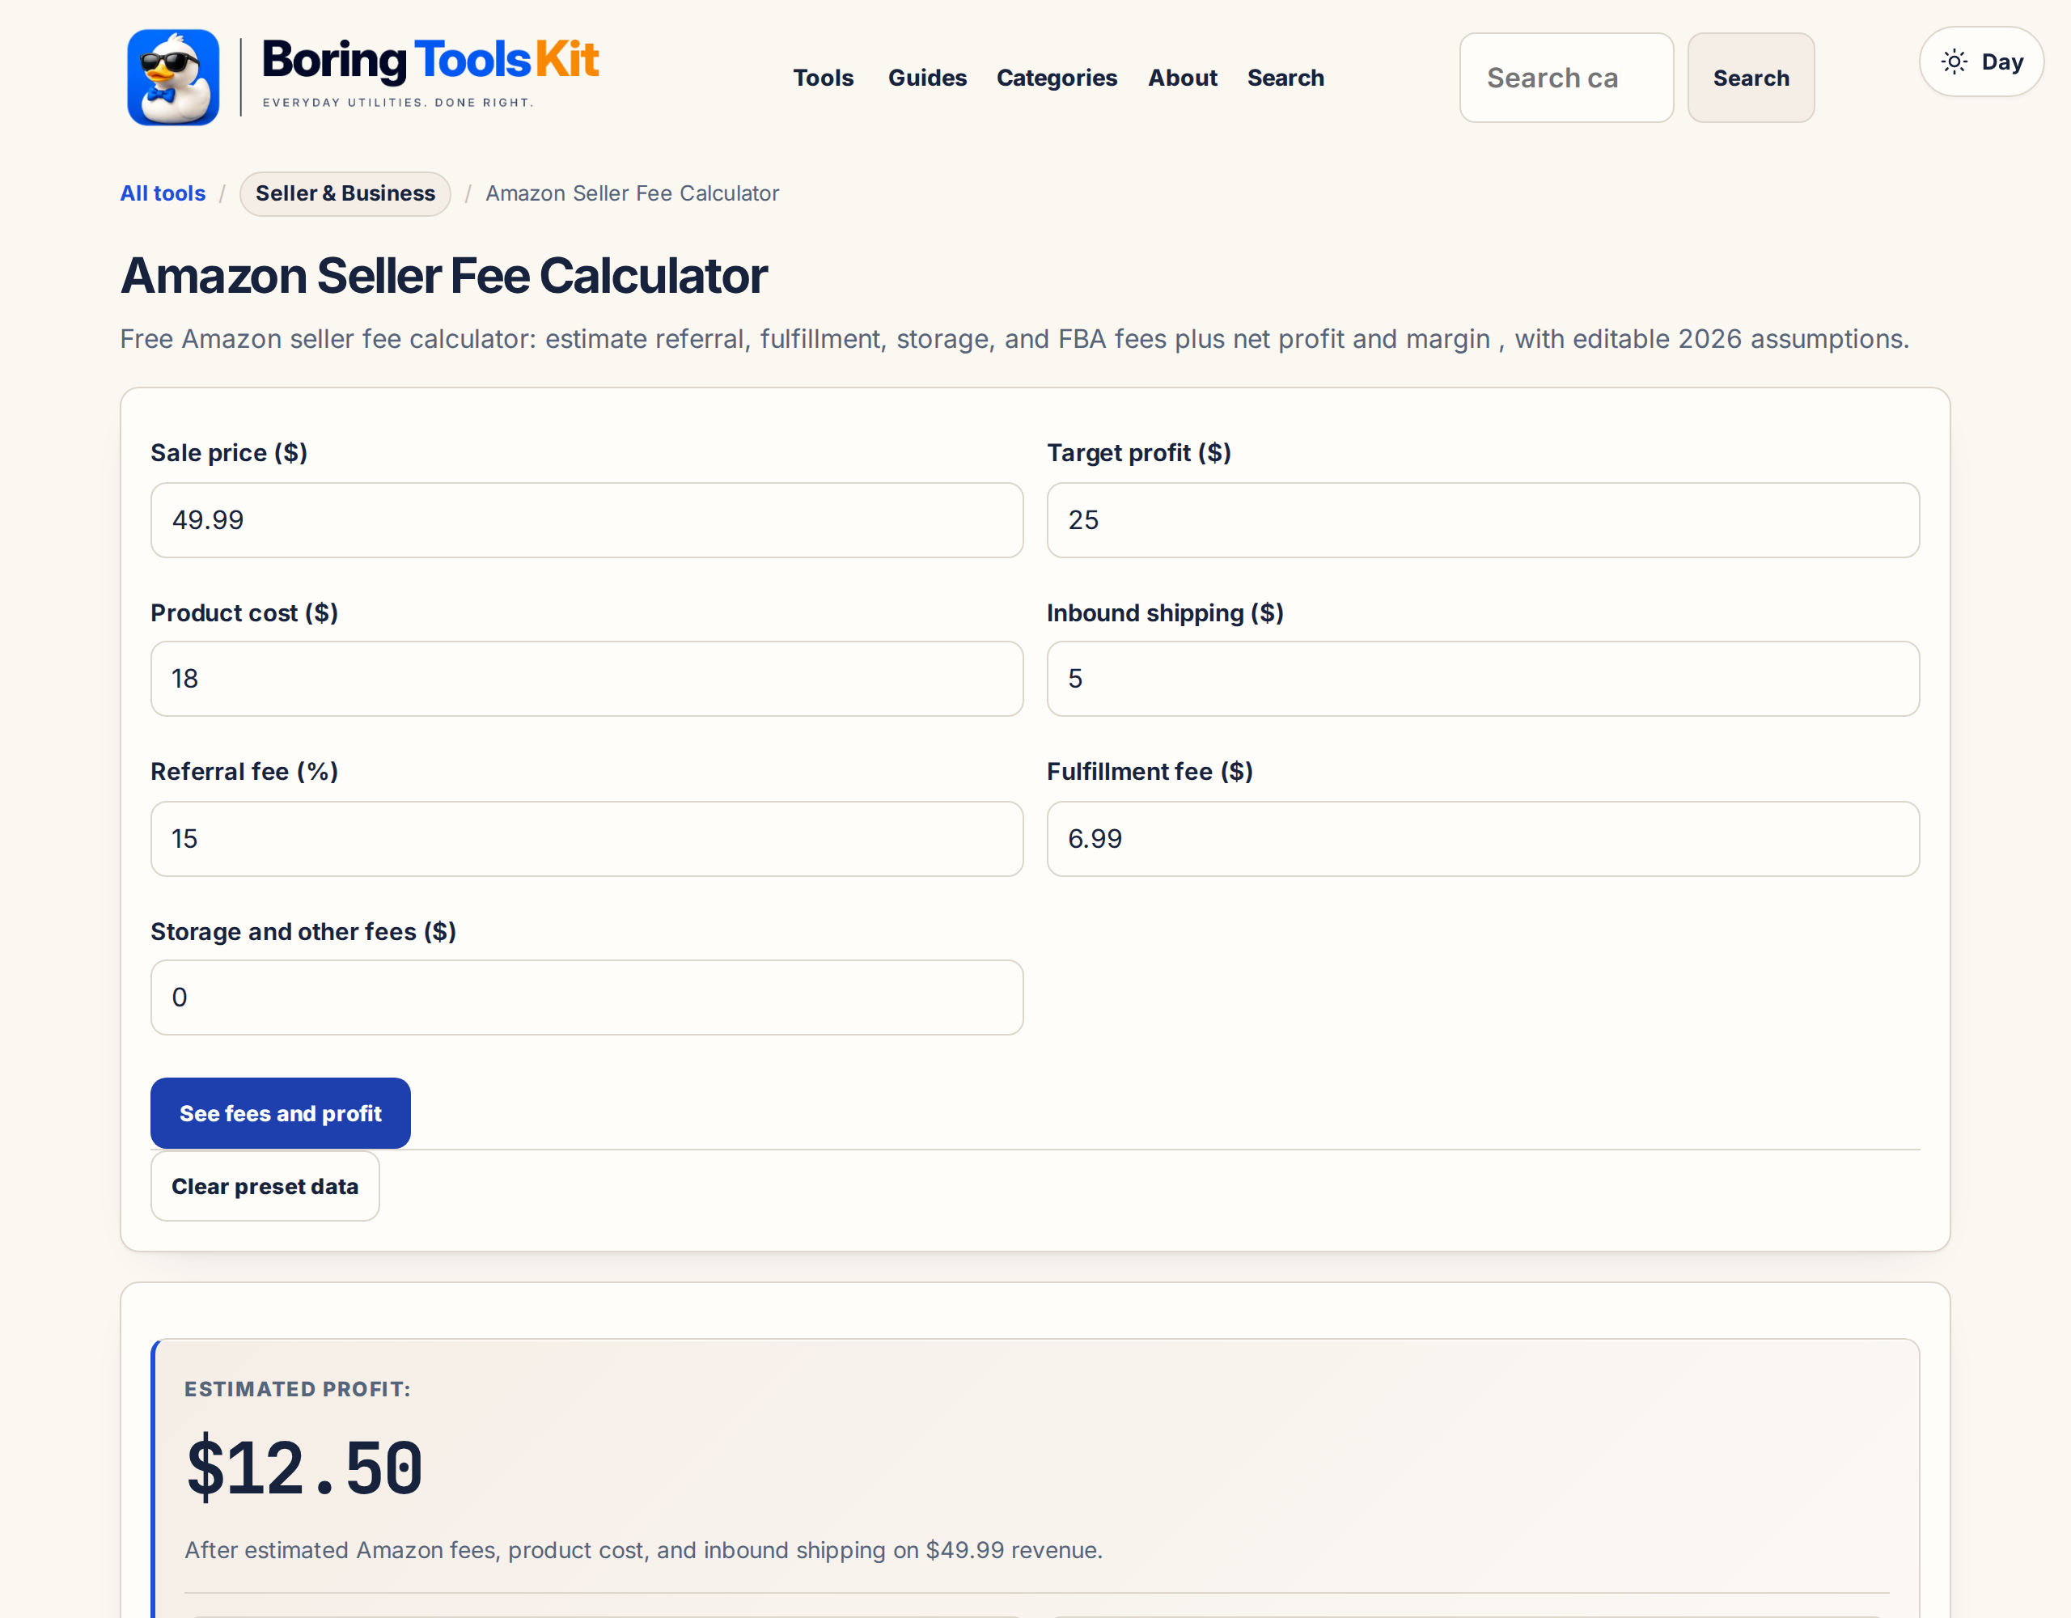Image resolution: width=2071 pixels, height=1618 pixels.
Task: Go to All tools breadcrumb link
Action: pyautogui.click(x=162, y=193)
